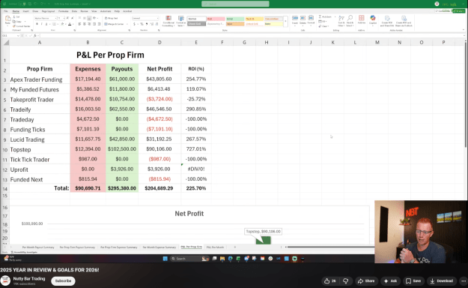468x288 pixels.
Task: Open the View ribbon tab
Action: click(94, 11)
